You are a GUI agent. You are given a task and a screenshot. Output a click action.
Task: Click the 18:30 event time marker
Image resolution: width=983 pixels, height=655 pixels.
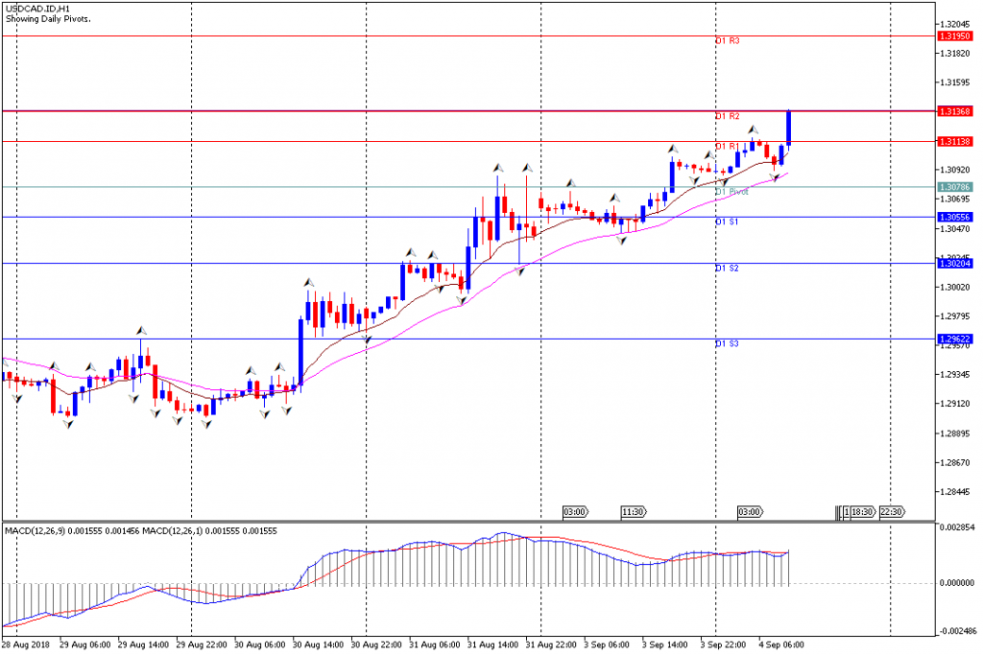862,512
